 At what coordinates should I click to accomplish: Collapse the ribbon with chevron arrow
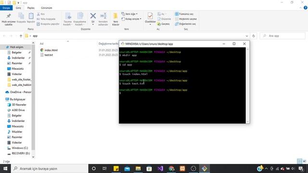pyautogui.click(x=300, y=8)
